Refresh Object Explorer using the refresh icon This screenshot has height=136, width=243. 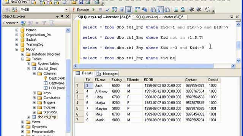51,23
